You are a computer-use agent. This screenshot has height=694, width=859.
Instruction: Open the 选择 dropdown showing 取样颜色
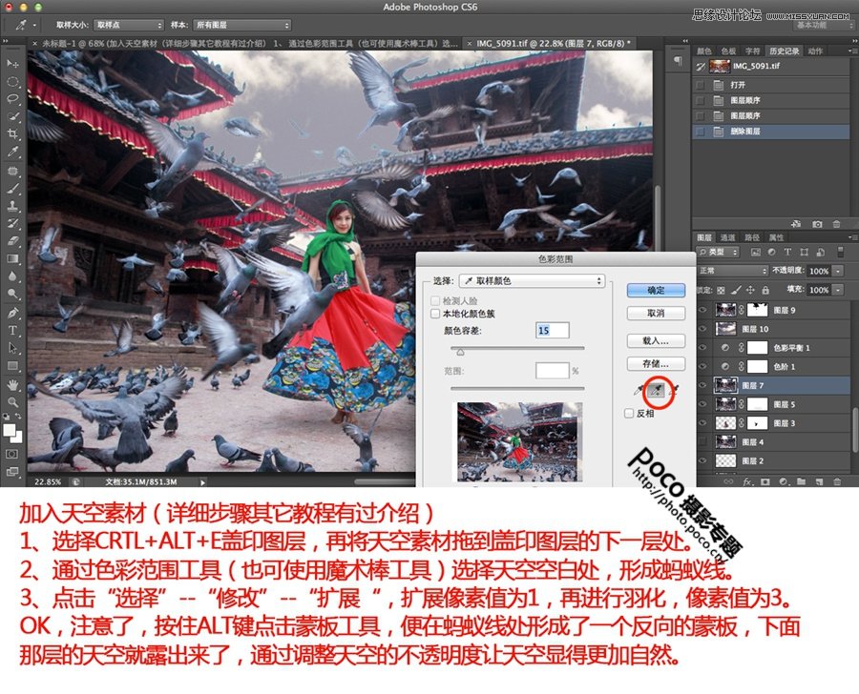click(533, 281)
